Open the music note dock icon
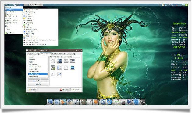This screenshot has height=113, width=192. coord(76,102)
